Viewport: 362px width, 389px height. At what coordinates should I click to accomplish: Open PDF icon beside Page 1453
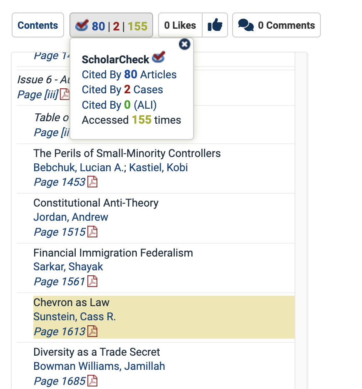point(92,182)
